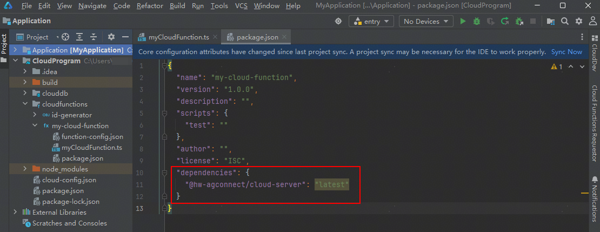Click the green Run button
The image size is (600, 232).
[x=463, y=22]
